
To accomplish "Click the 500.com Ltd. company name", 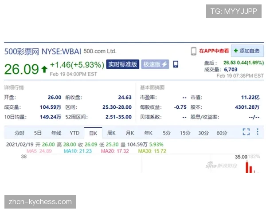I will pyautogui.click(x=100, y=51).
